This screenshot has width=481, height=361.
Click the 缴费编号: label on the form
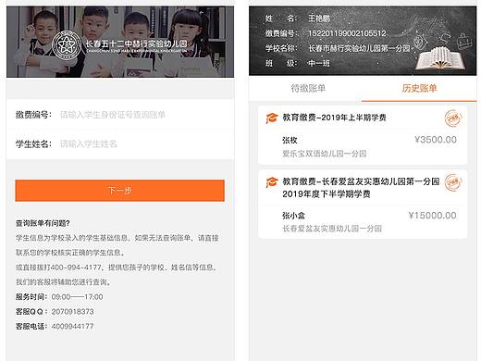(34, 115)
